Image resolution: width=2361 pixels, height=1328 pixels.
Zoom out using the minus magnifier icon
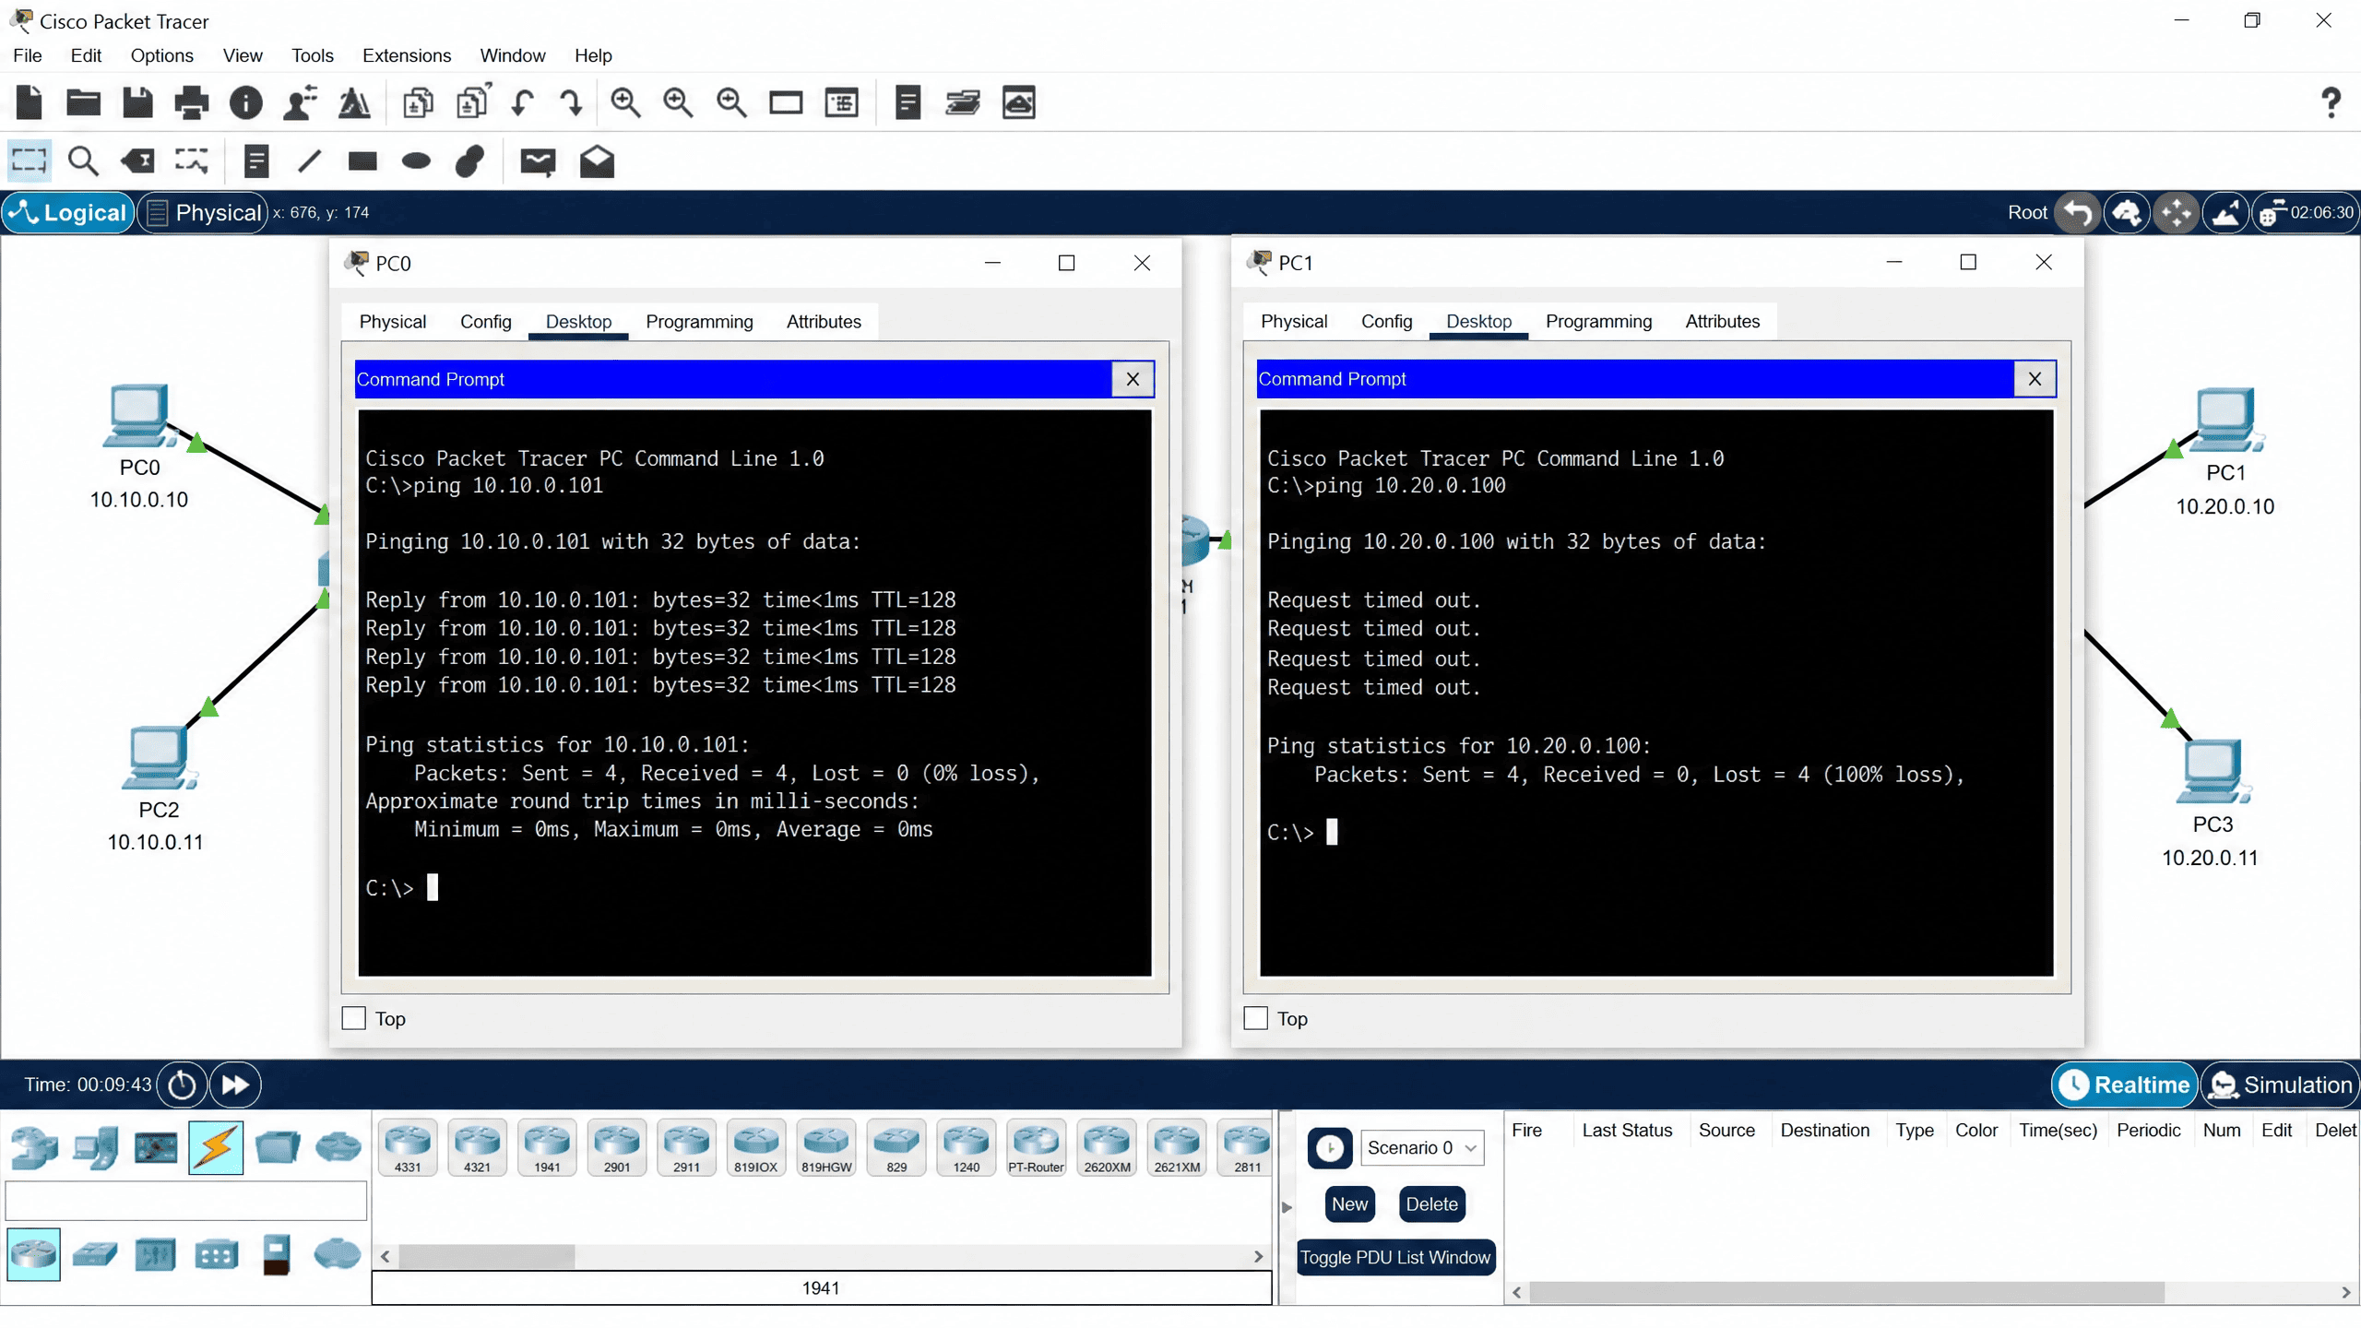click(x=732, y=102)
